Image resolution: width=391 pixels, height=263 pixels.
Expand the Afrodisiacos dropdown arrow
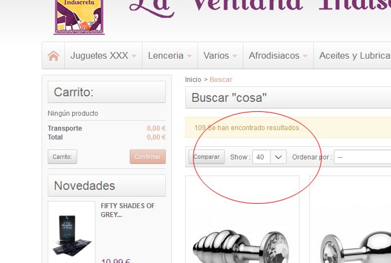(305, 56)
